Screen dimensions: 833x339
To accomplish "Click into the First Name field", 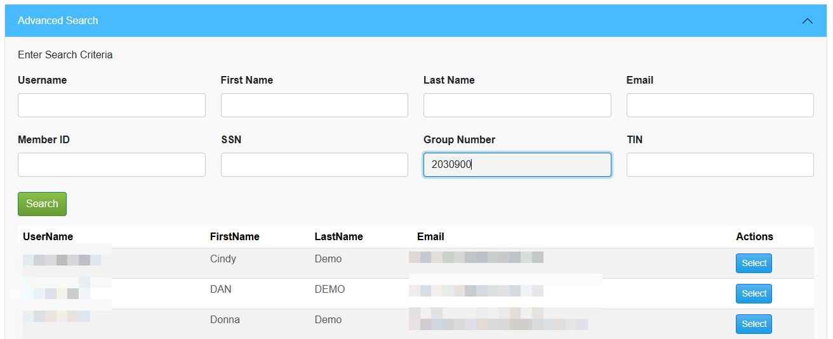I will point(314,105).
